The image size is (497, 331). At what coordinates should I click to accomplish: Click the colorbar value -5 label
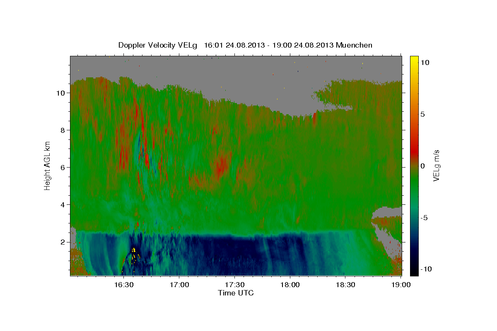(424, 218)
